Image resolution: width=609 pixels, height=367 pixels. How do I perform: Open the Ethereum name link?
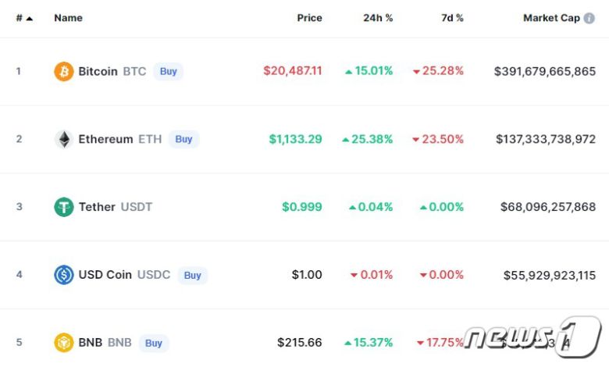105,140
